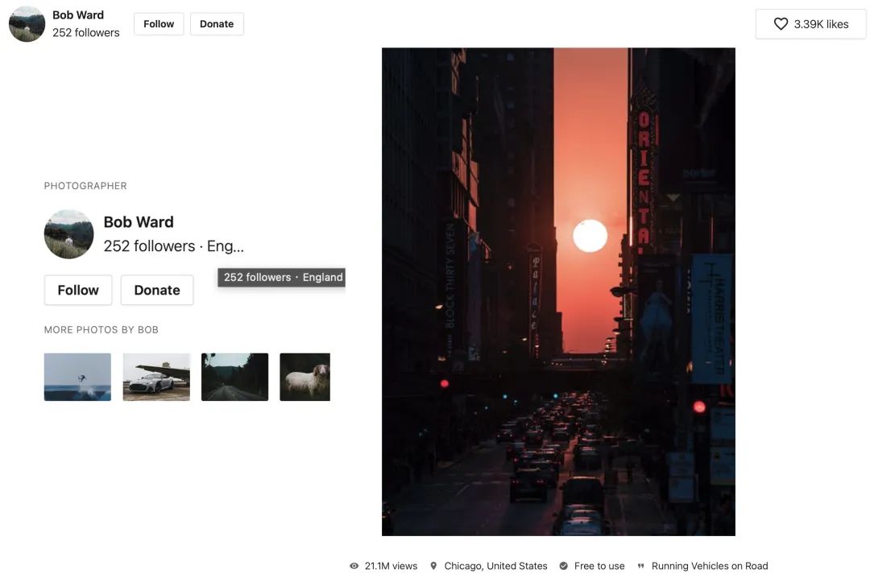
Task: Click the large Follow button under Photographer
Action: click(78, 290)
